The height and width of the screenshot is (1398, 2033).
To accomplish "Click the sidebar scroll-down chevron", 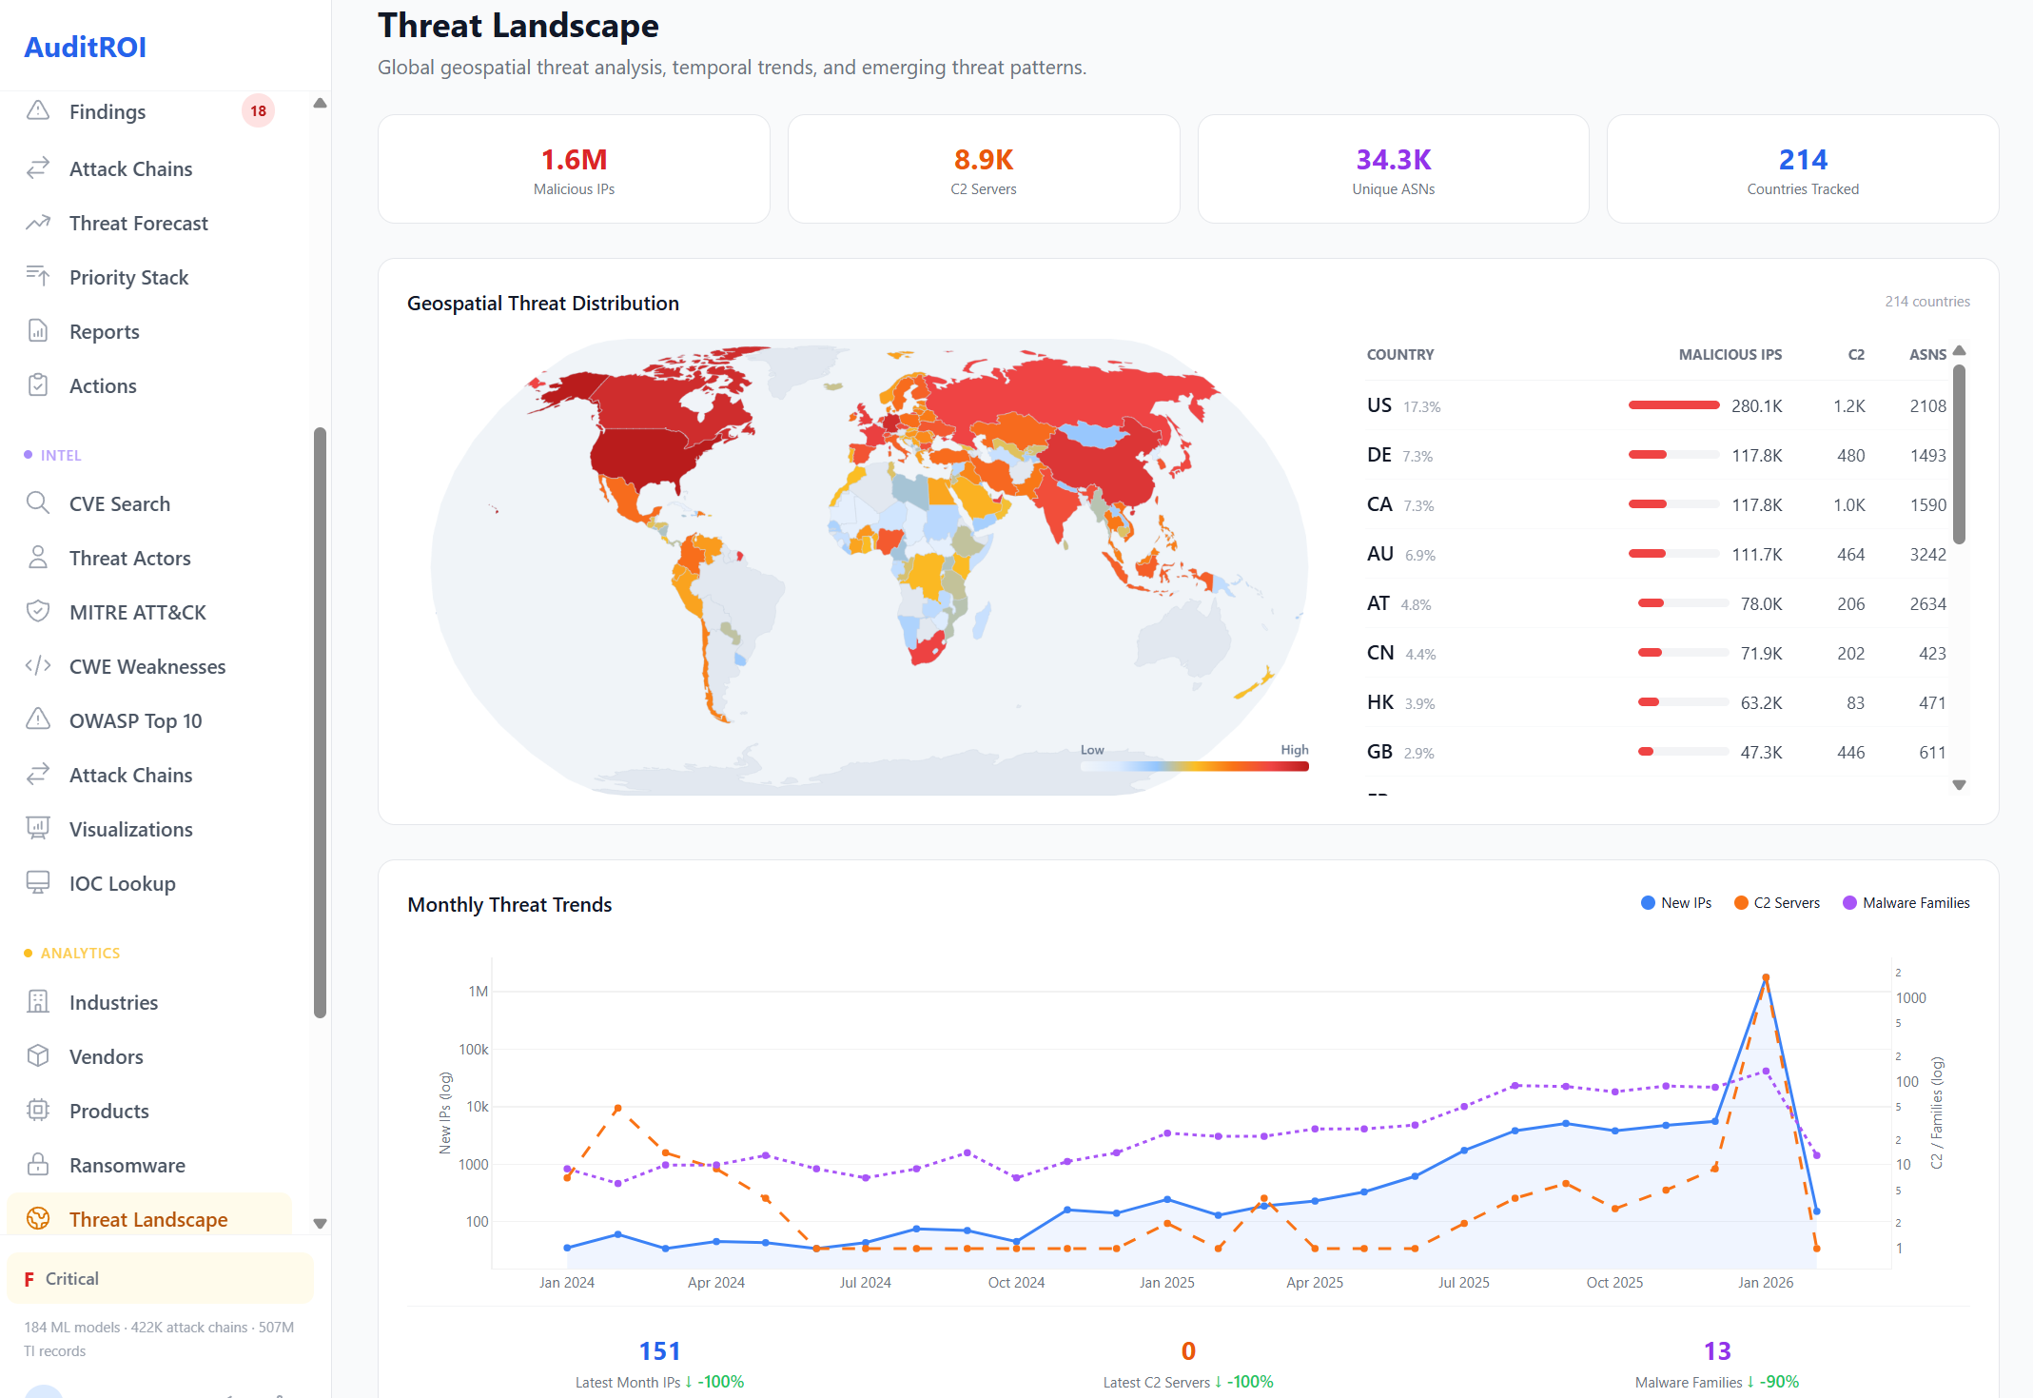I will point(320,1224).
